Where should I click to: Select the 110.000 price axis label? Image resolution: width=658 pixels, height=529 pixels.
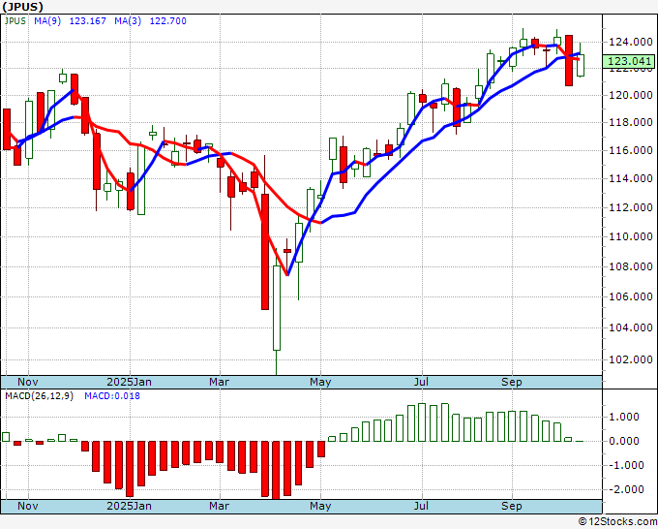631,237
